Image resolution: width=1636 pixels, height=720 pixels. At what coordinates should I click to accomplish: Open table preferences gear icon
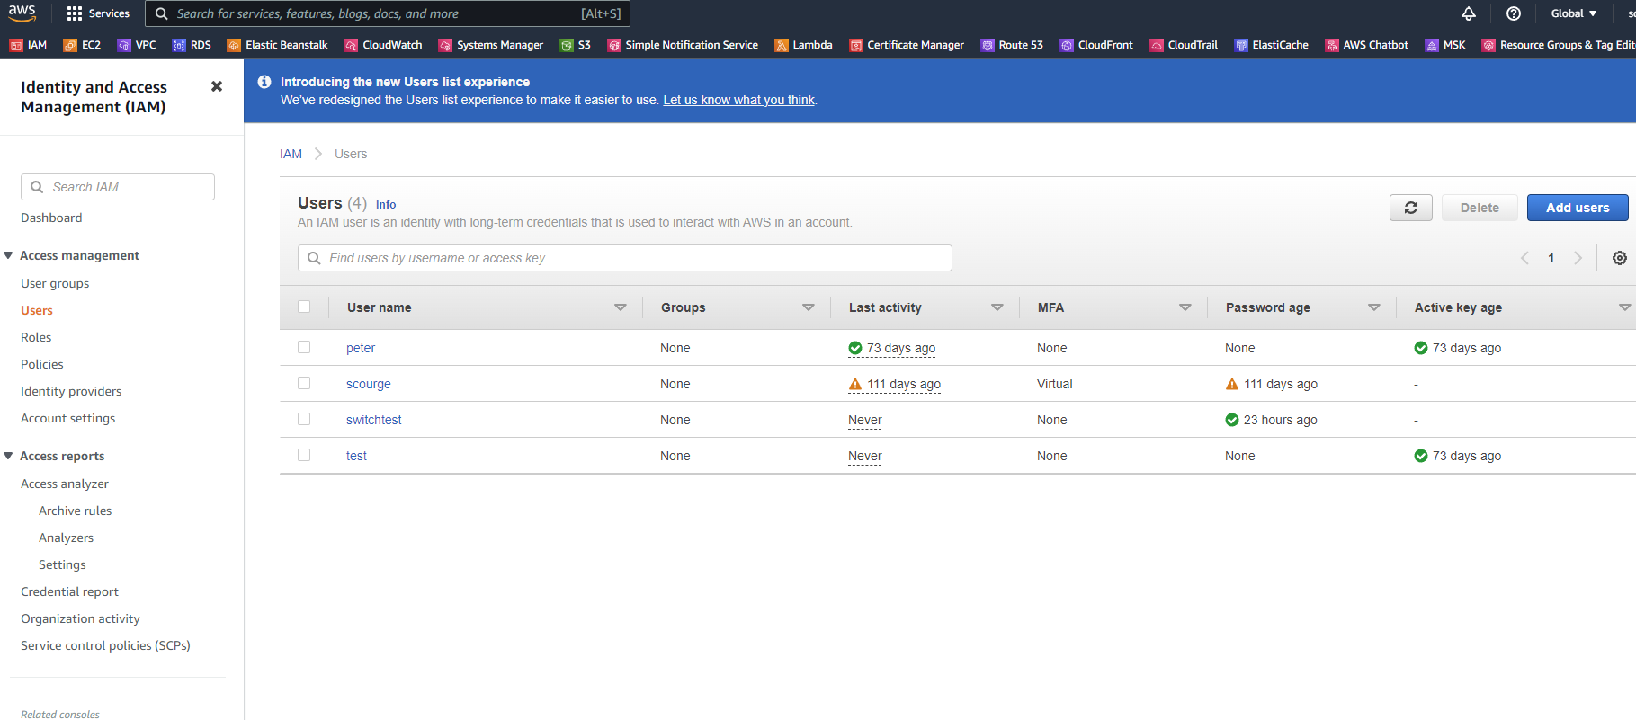[x=1620, y=258]
